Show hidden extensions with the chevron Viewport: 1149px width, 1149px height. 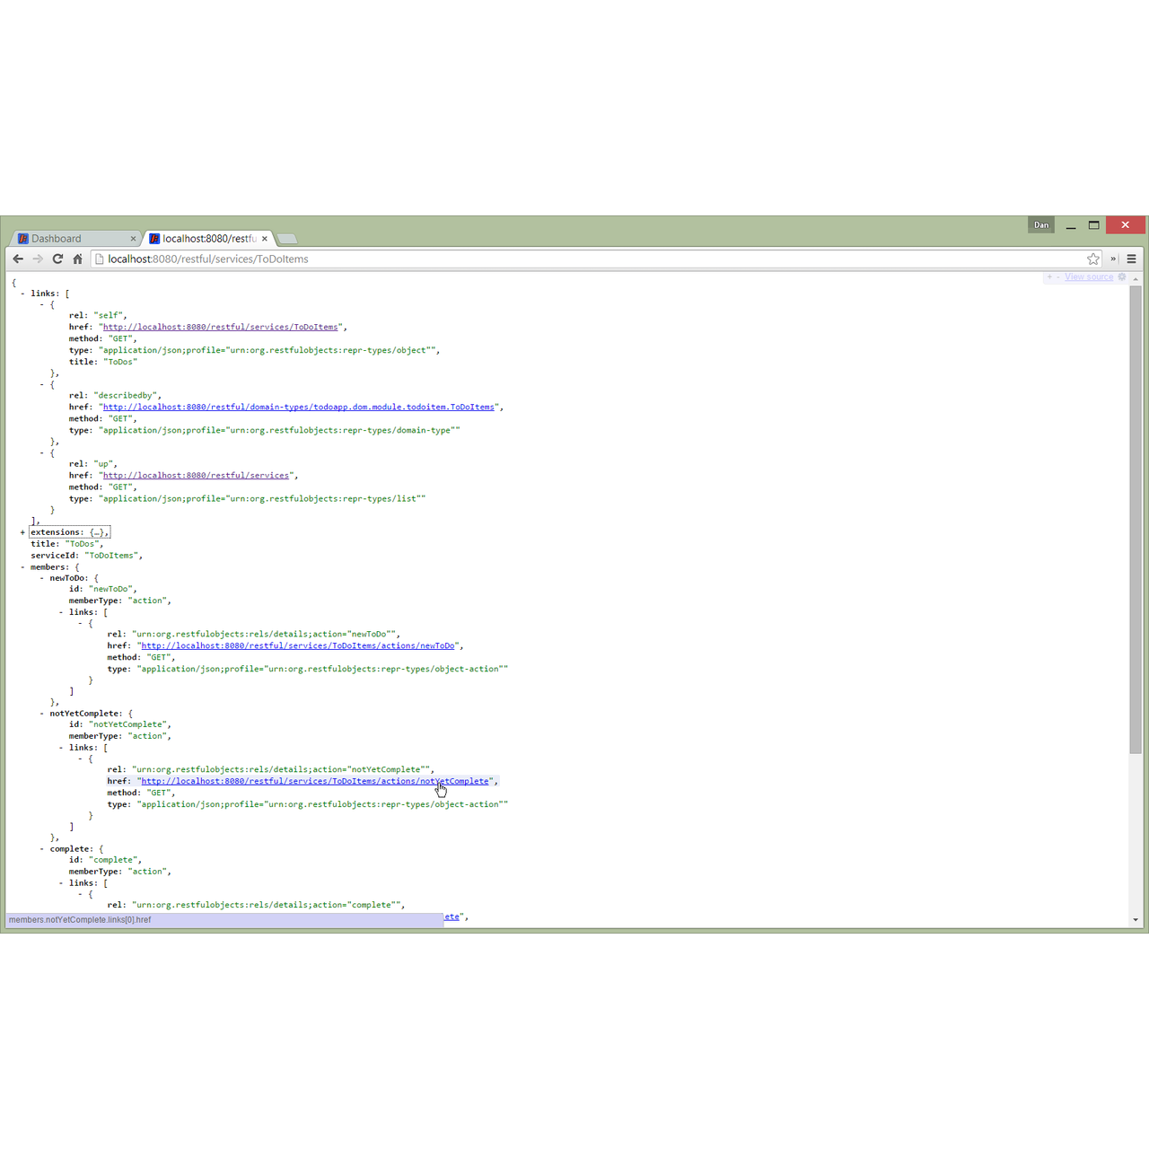point(1113,259)
